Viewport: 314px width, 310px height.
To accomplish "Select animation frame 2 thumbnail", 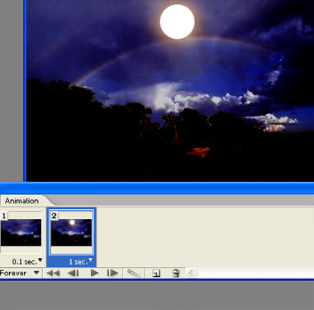I will pos(71,232).
